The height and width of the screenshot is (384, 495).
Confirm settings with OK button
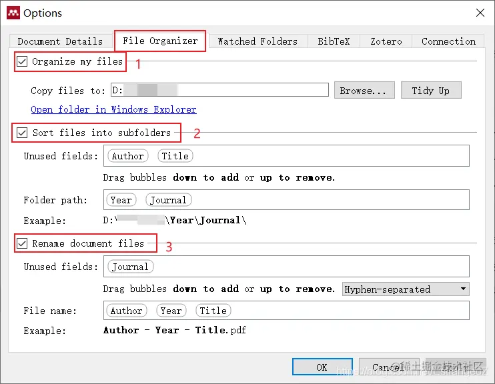(x=322, y=367)
